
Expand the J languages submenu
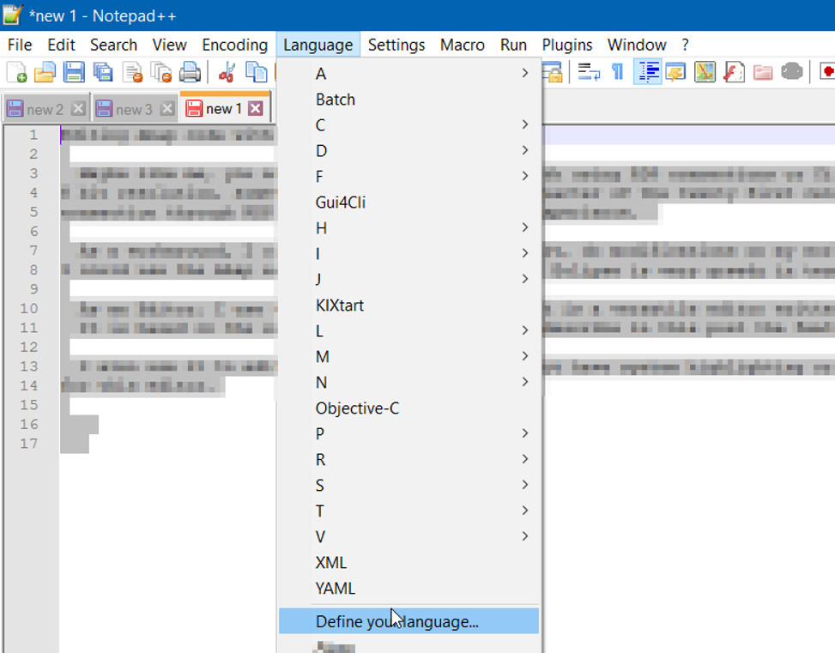click(x=408, y=279)
